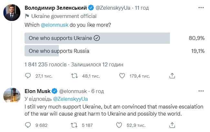Screen dimensions: 210x132
Task: Like Zelensky's poll tweet
Action: coord(122,76)
